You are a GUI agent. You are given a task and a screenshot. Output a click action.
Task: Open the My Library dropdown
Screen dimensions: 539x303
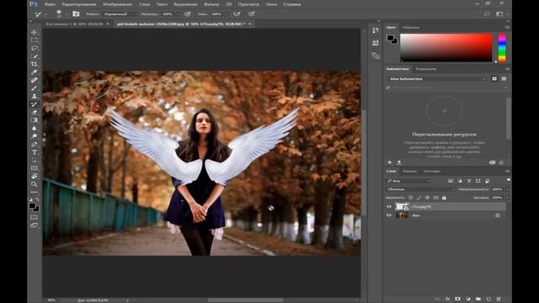(437, 78)
